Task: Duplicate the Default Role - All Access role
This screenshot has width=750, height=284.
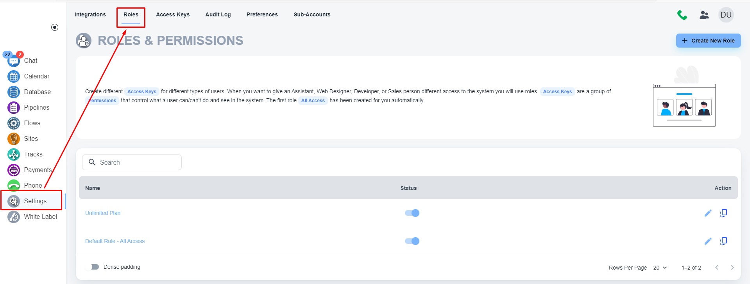Action: pyautogui.click(x=723, y=241)
